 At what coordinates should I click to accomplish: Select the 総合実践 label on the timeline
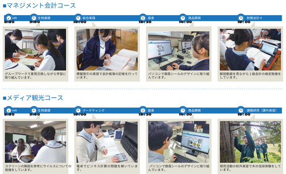(x=89, y=18)
